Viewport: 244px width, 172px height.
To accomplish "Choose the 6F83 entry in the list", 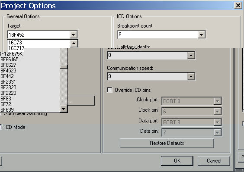I will coord(29,98).
